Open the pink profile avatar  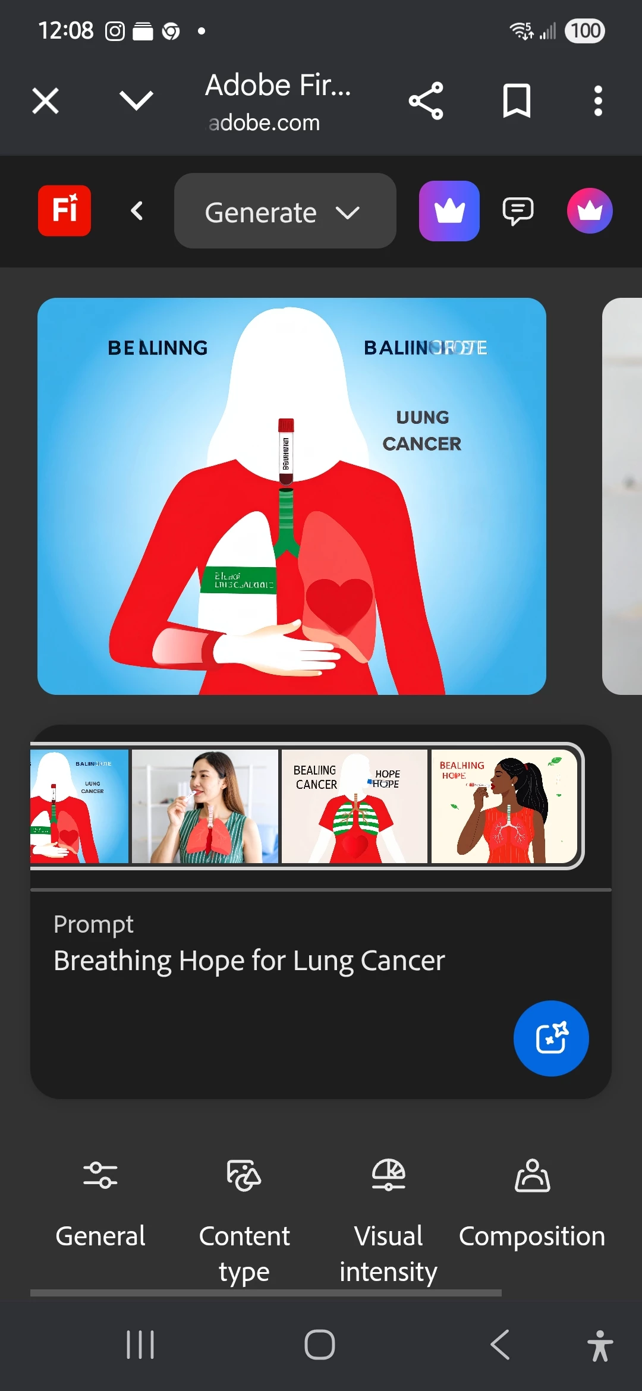pyautogui.click(x=590, y=211)
